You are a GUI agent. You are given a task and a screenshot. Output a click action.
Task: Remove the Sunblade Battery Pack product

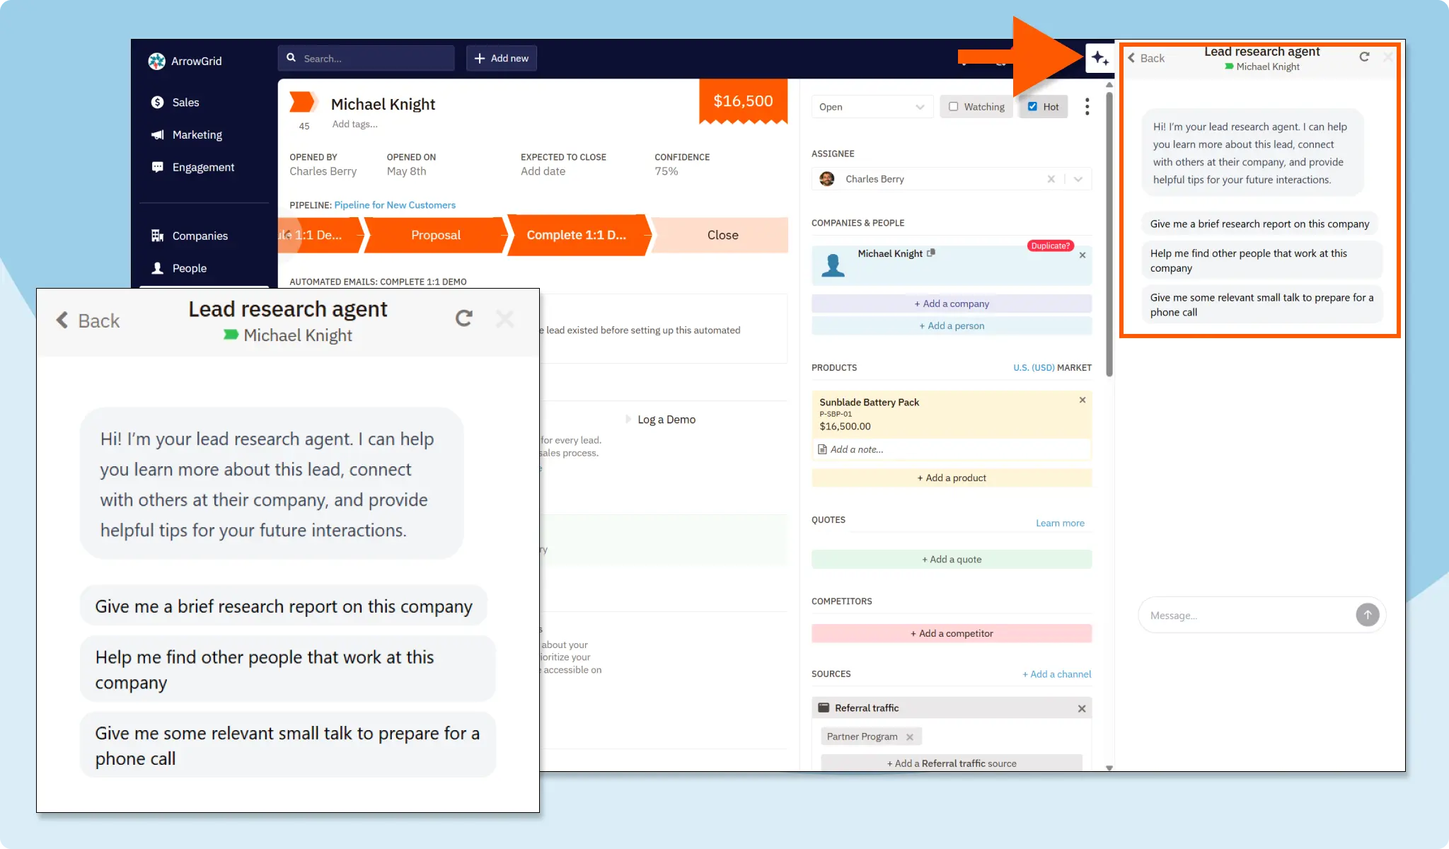click(1082, 400)
